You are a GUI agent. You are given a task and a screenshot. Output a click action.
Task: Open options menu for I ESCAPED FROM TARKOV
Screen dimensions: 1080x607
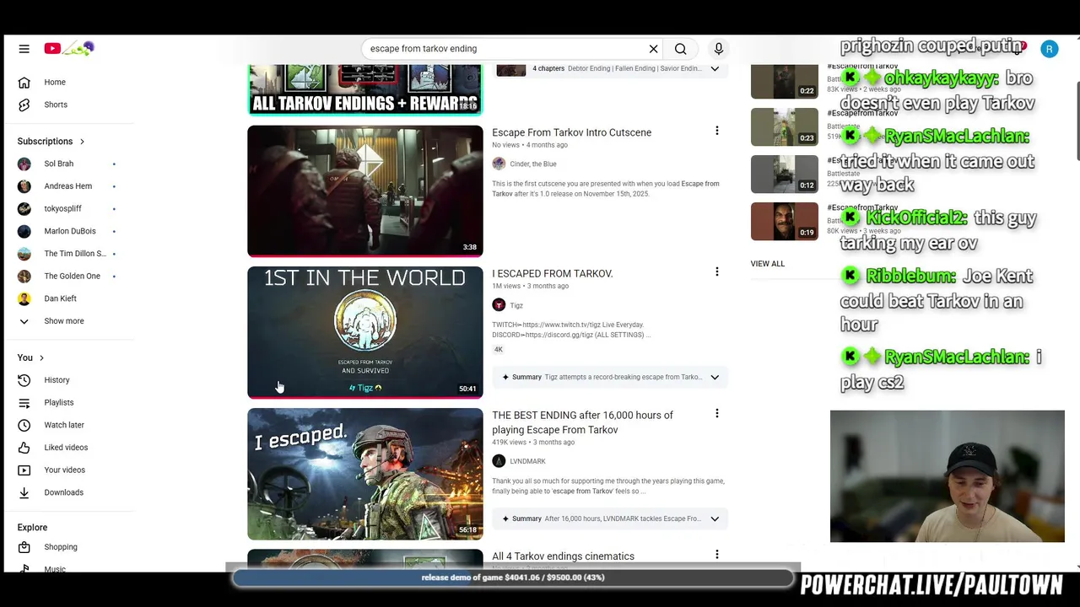click(x=716, y=271)
